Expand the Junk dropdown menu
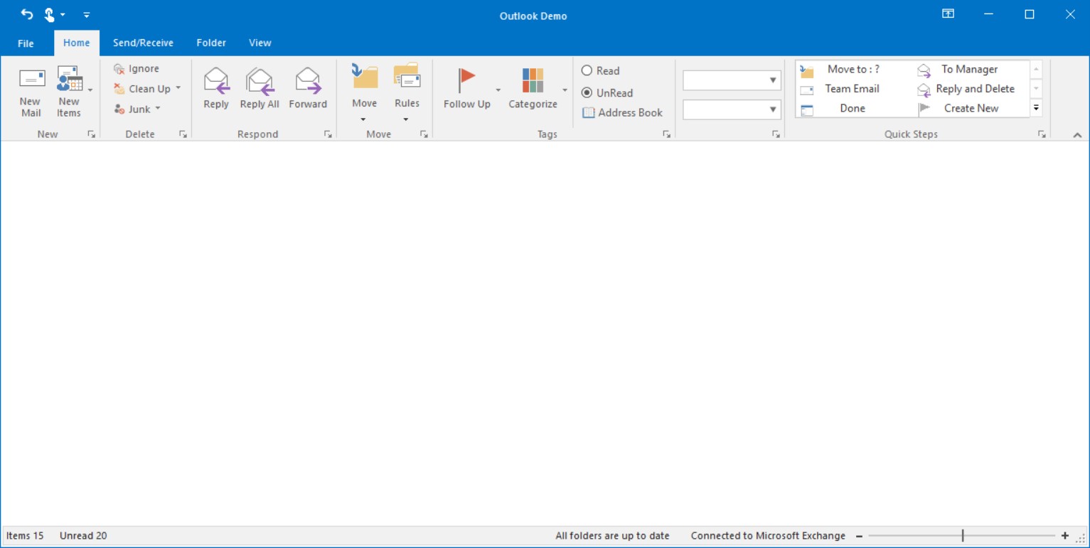 click(158, 109)
